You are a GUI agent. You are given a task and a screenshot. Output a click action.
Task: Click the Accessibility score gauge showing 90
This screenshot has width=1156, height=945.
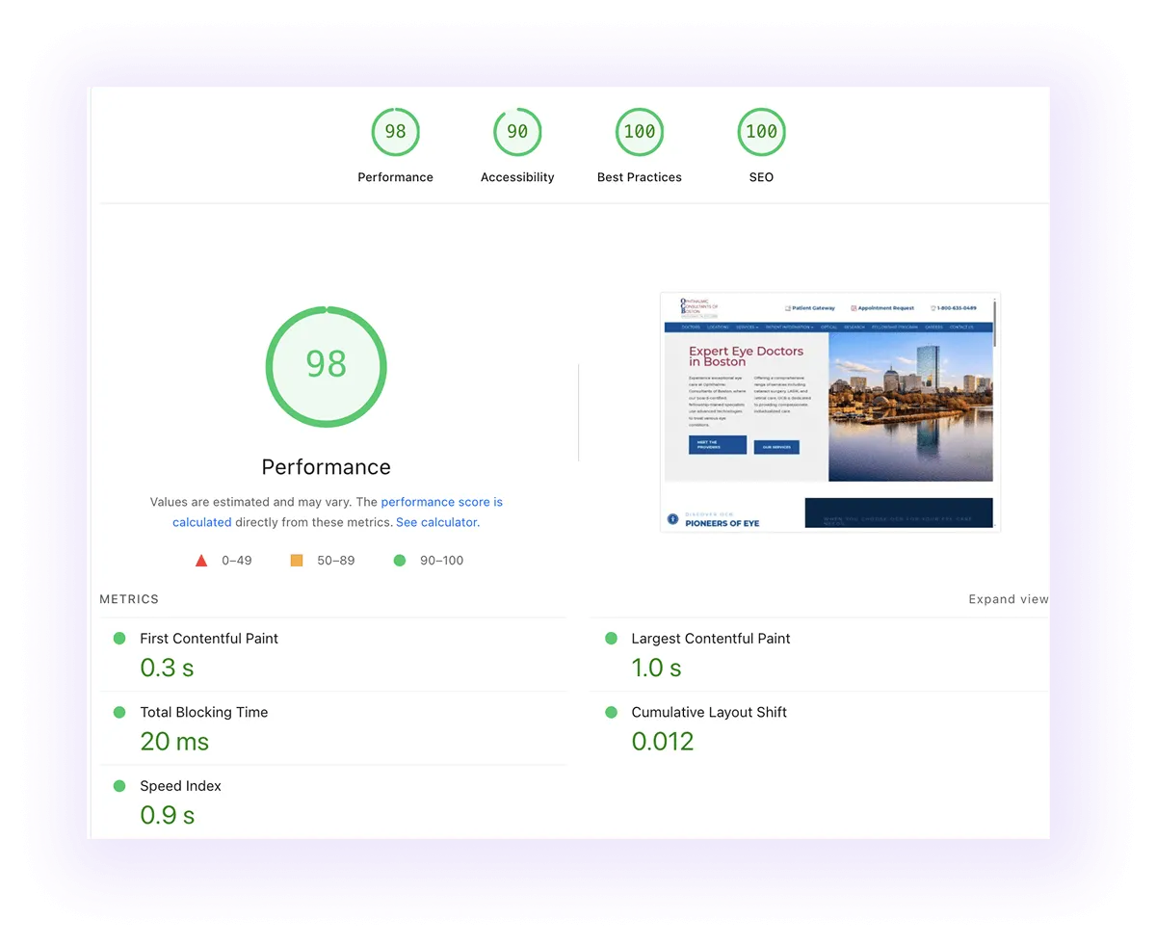517,131
